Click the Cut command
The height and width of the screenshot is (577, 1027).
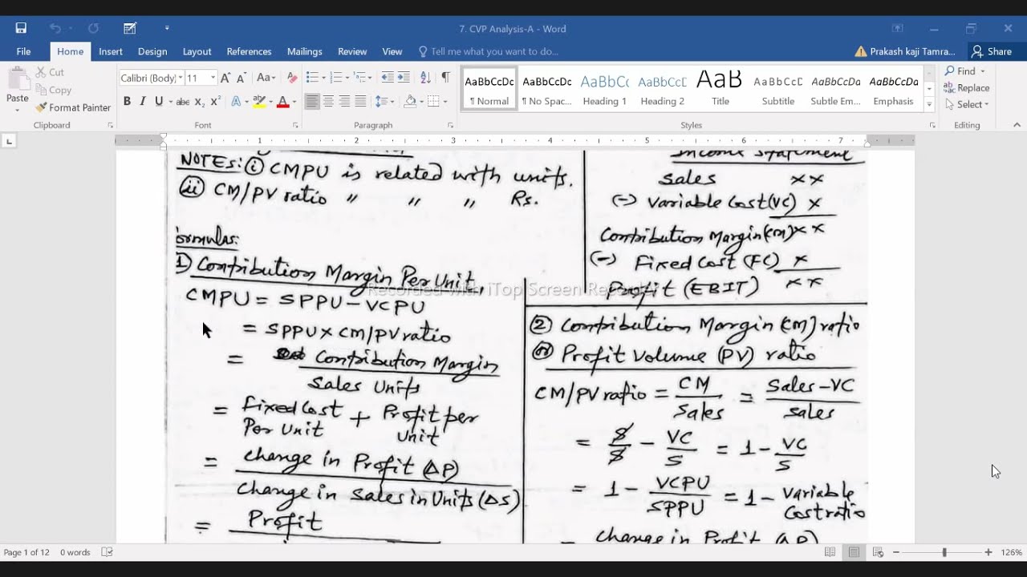pos(50,72)
